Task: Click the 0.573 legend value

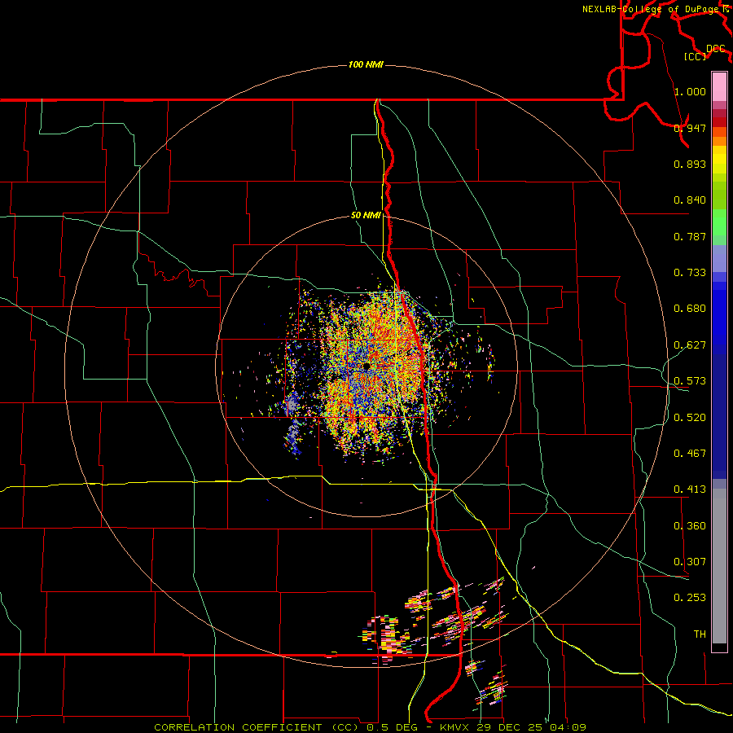Action: coord(690,381)
